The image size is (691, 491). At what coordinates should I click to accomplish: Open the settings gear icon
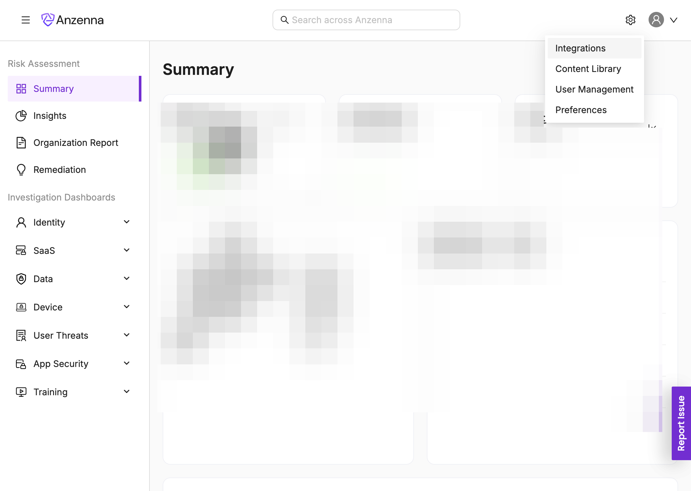pyautogui.click(x=630, y=20)
